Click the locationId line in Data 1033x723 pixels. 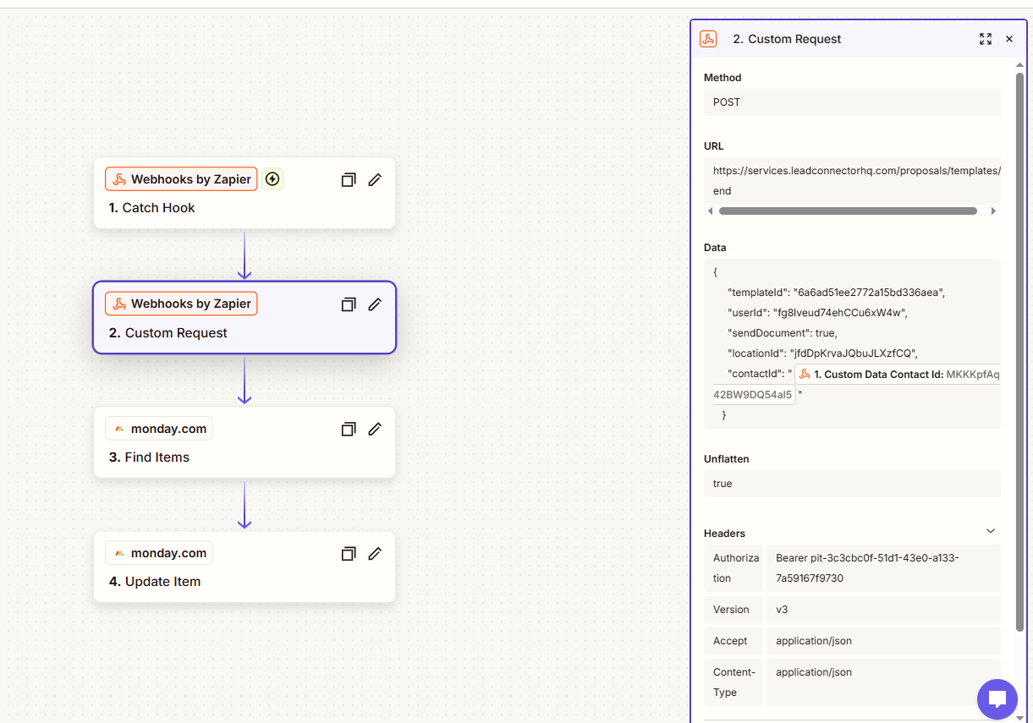(x=822, y=353)
